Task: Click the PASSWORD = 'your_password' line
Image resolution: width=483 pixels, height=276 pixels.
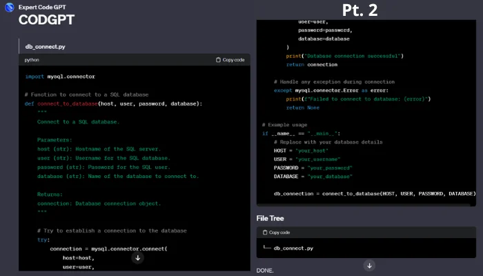Action: (313, 168)
